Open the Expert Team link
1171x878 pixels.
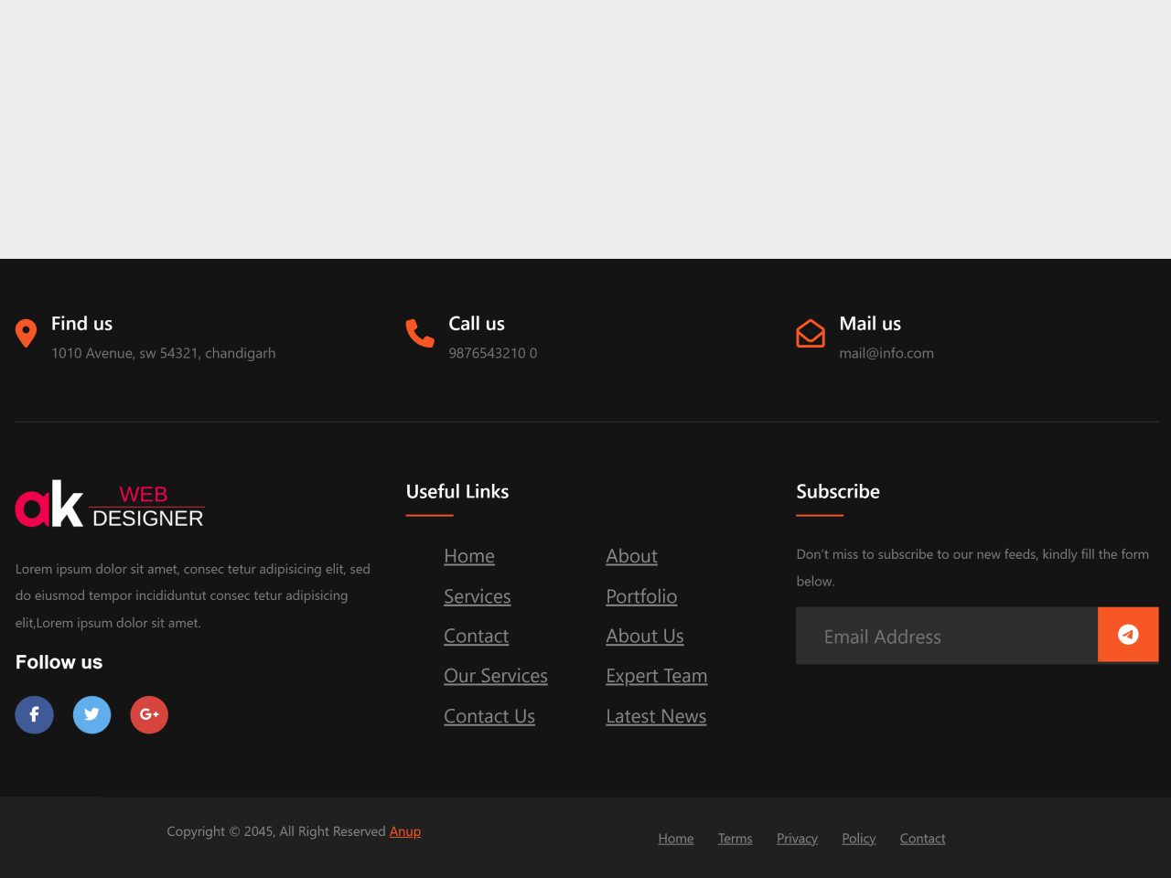click(x=656, y=676)
